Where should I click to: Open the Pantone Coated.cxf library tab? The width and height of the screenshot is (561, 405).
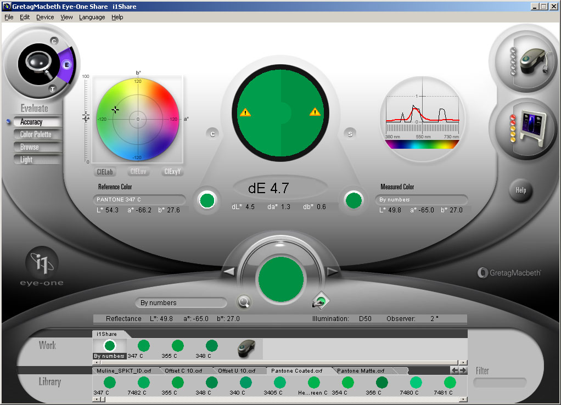[296, 370]
